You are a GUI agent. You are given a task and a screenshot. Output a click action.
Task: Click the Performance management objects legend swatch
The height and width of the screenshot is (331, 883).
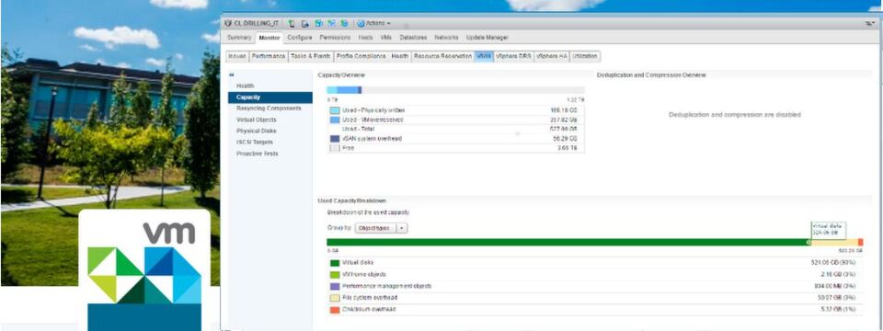(x=335, y=286)
